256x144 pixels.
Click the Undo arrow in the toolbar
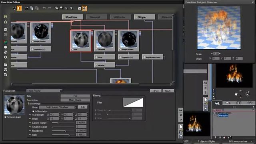44,8
